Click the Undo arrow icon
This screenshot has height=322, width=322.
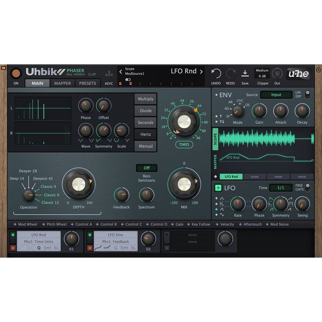(216, 73)
